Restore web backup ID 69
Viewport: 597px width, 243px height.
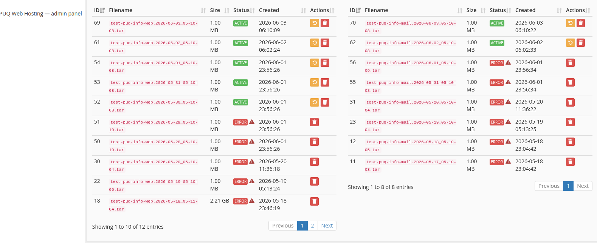coord(315,23)
